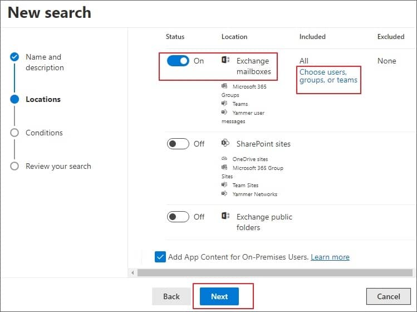Click the horizontal scrollbar track

click(274, 272)
